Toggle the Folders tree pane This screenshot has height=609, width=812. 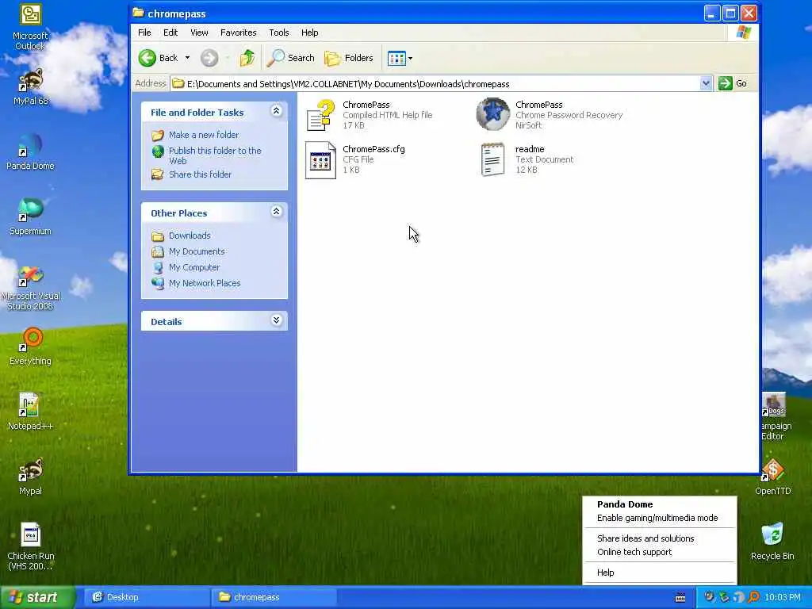tap(349, 58)
